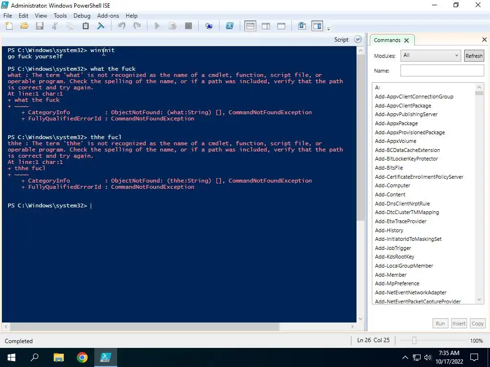Close the Commands add-on pane
Screen dimensions: 490x367
pos(484,40)
